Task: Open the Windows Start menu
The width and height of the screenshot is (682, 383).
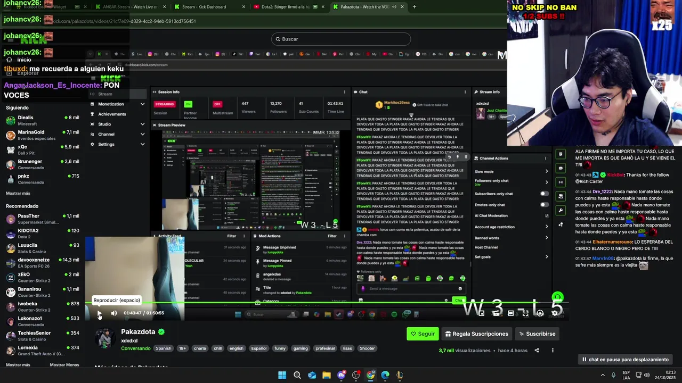Action: (282, 375)
